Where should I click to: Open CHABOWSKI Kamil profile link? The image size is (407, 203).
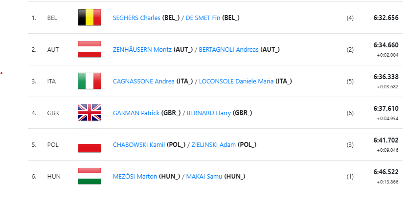click(139, 145)
